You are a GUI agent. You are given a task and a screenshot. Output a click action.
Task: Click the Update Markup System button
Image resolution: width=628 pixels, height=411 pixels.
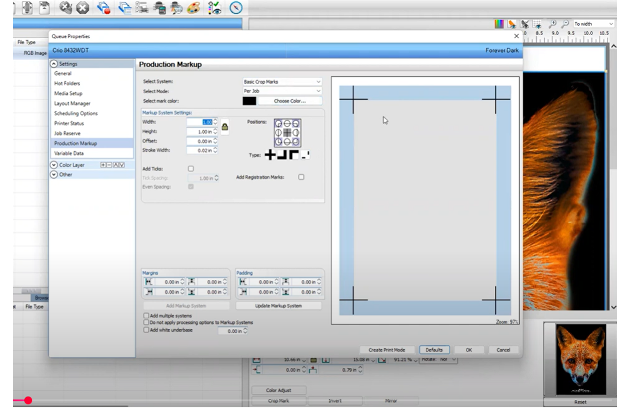pos(279,306)
